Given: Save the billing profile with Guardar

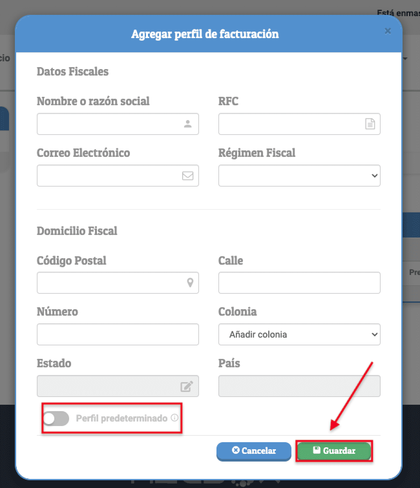Looking at the screenshot, I should [334, 451].
